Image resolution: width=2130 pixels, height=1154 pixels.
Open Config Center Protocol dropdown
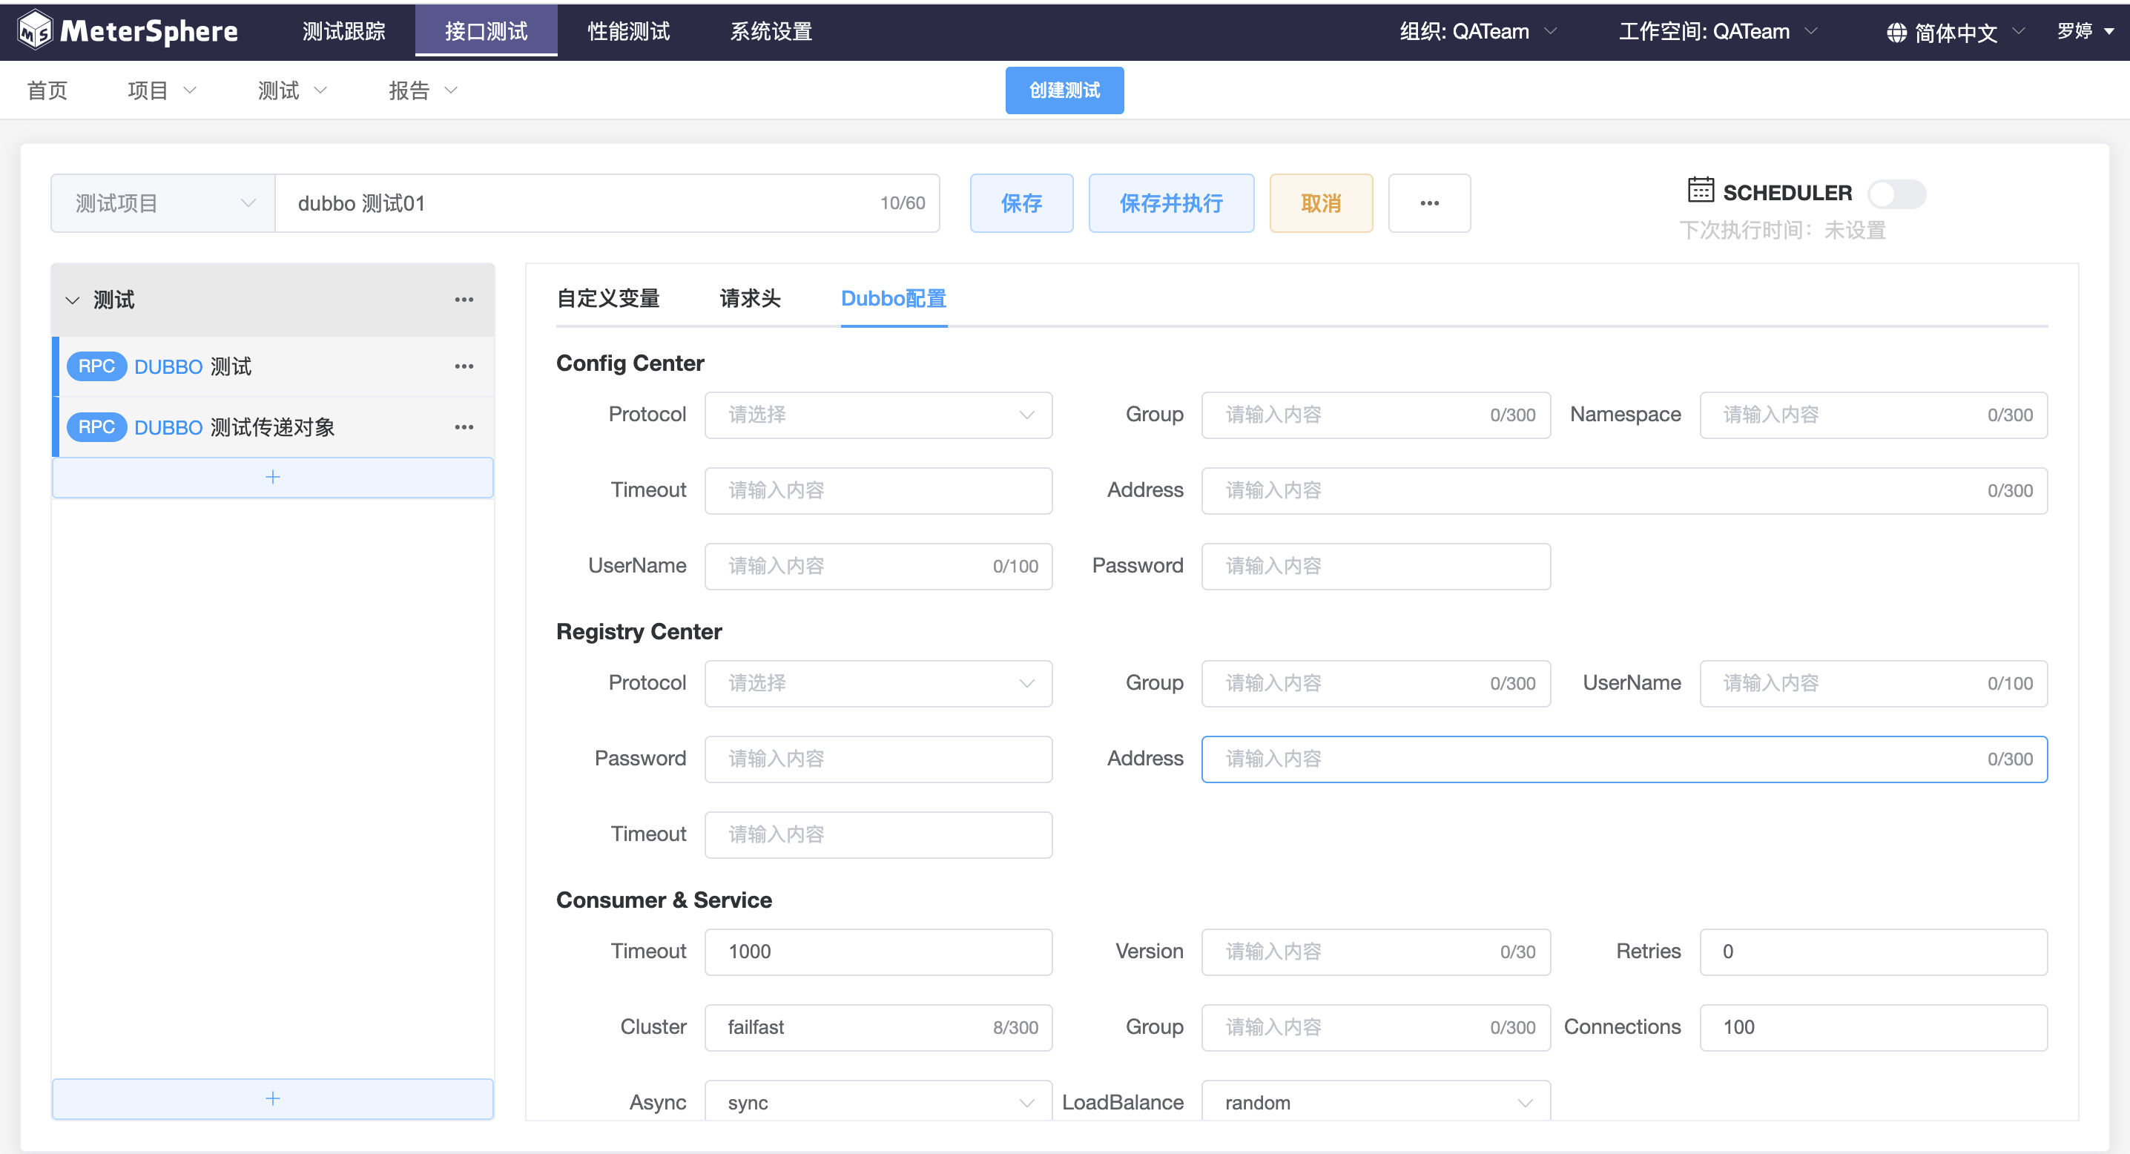pos(878,415)
